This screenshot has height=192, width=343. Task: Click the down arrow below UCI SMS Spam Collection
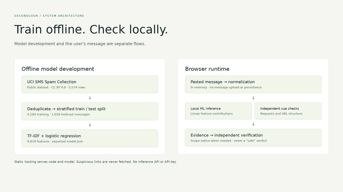(x=90, y=98)
